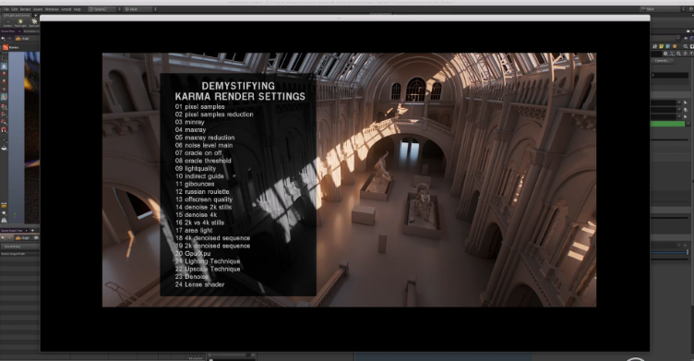Screen dimensions: 694x361
Task: Click the Point Light shelf tool
Action: (20, 22)
